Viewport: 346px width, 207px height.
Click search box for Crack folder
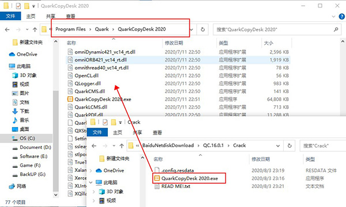pos(323,145)
